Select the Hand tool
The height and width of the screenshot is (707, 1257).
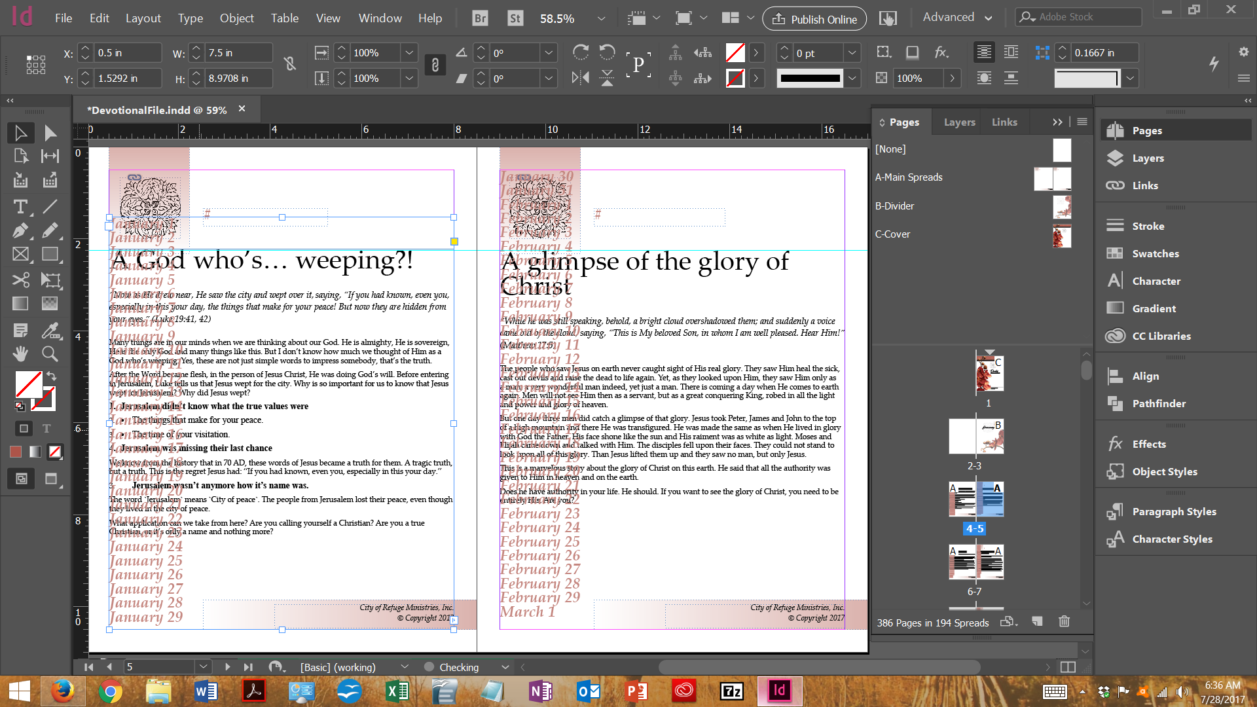20,353
